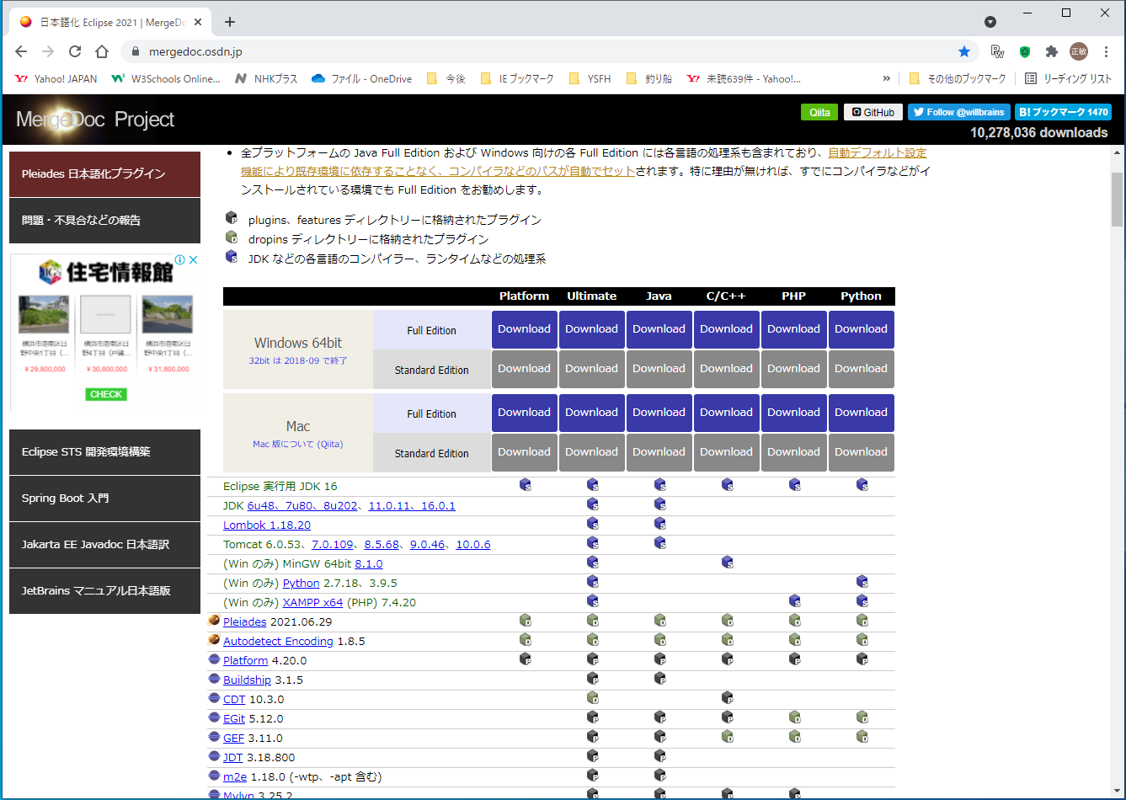Go back with the browser back arrow
Screen dimensions: 1126x800
click(x=21, y=51)
